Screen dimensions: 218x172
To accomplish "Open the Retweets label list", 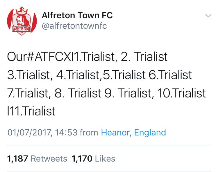I will 49,159.
